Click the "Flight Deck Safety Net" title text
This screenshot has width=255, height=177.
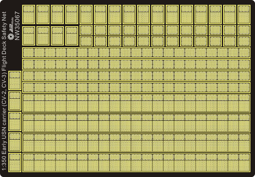[x=4, y=41]
